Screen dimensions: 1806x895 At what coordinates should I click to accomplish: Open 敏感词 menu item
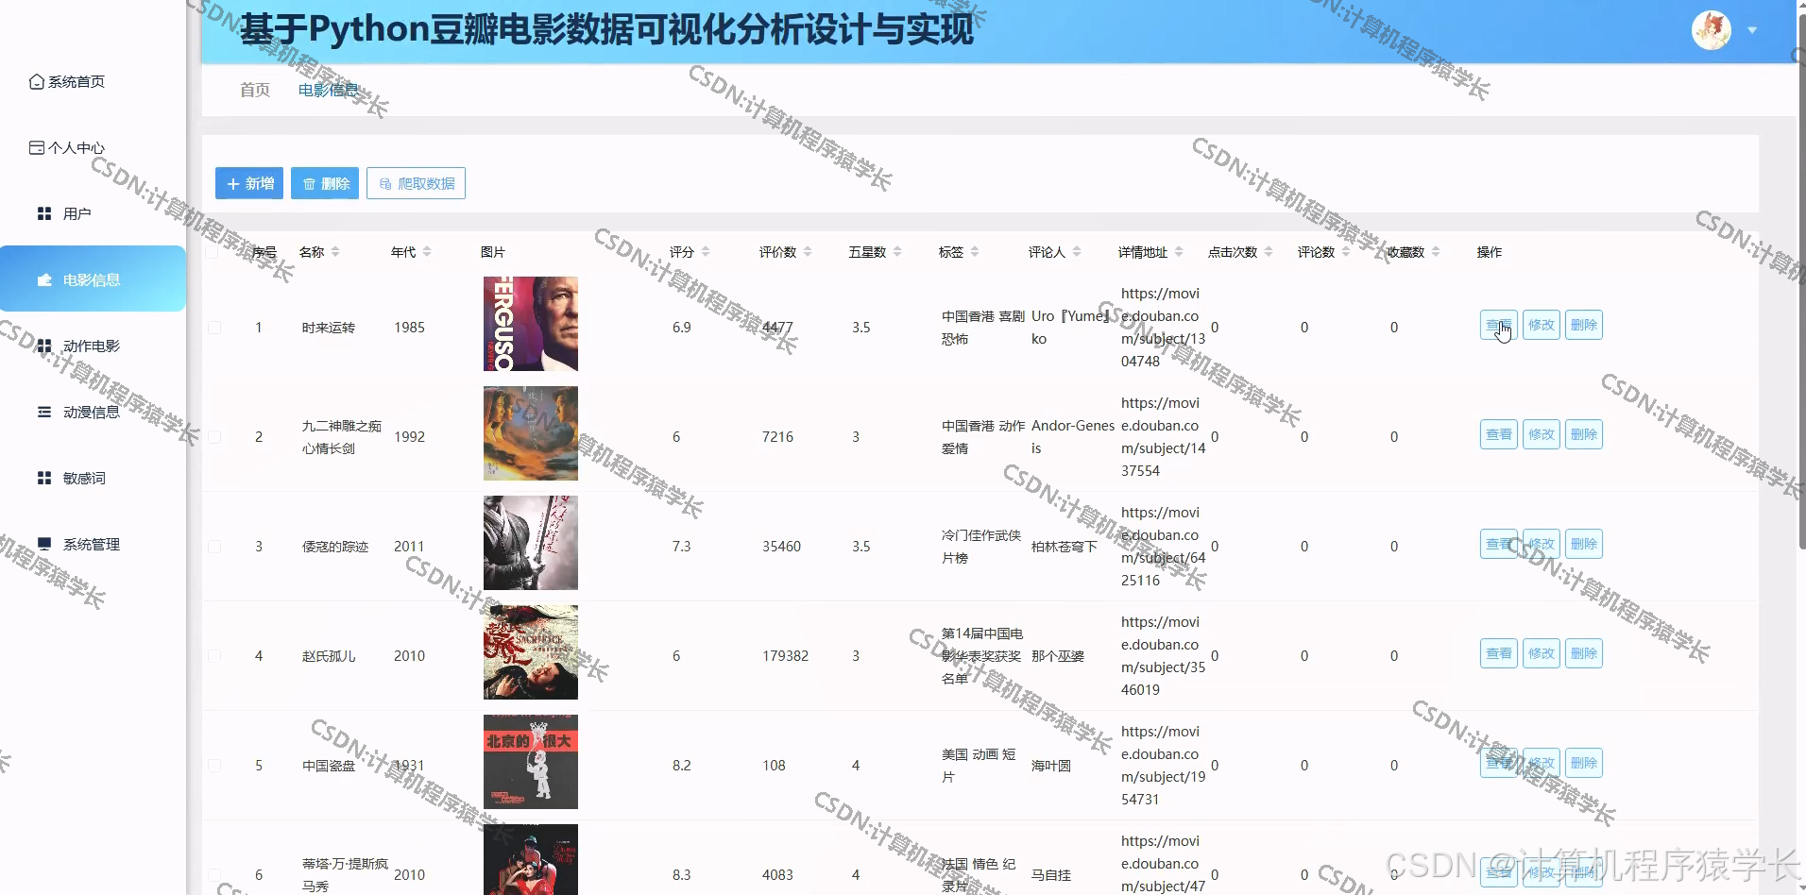85,479
